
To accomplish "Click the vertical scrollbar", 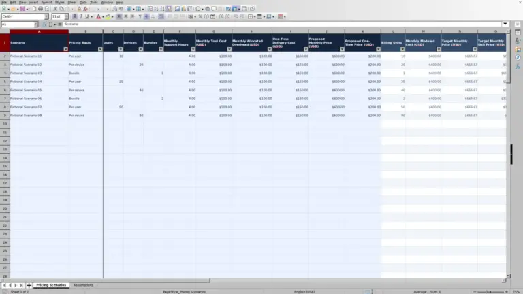I will (508, 154).
